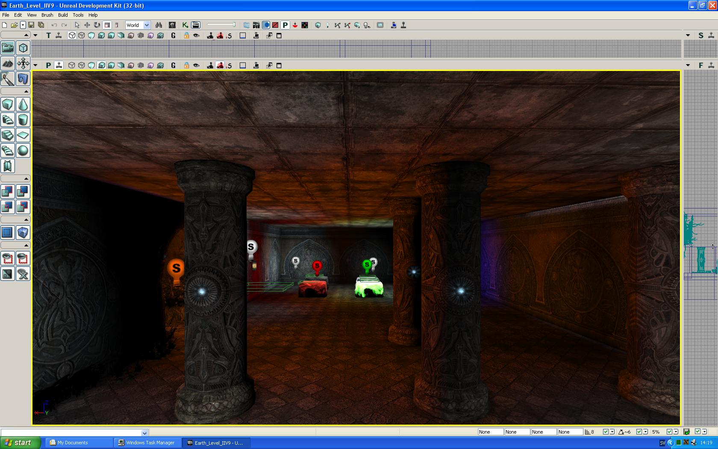
Task: Open the command line history dropdown
Action: pyautogui.click(x=144, y=433)
